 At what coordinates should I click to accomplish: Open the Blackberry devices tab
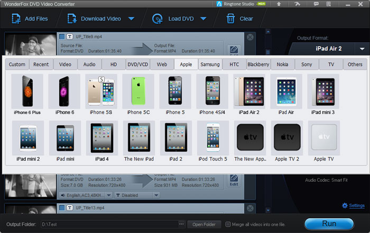click(x=258, y=64)
